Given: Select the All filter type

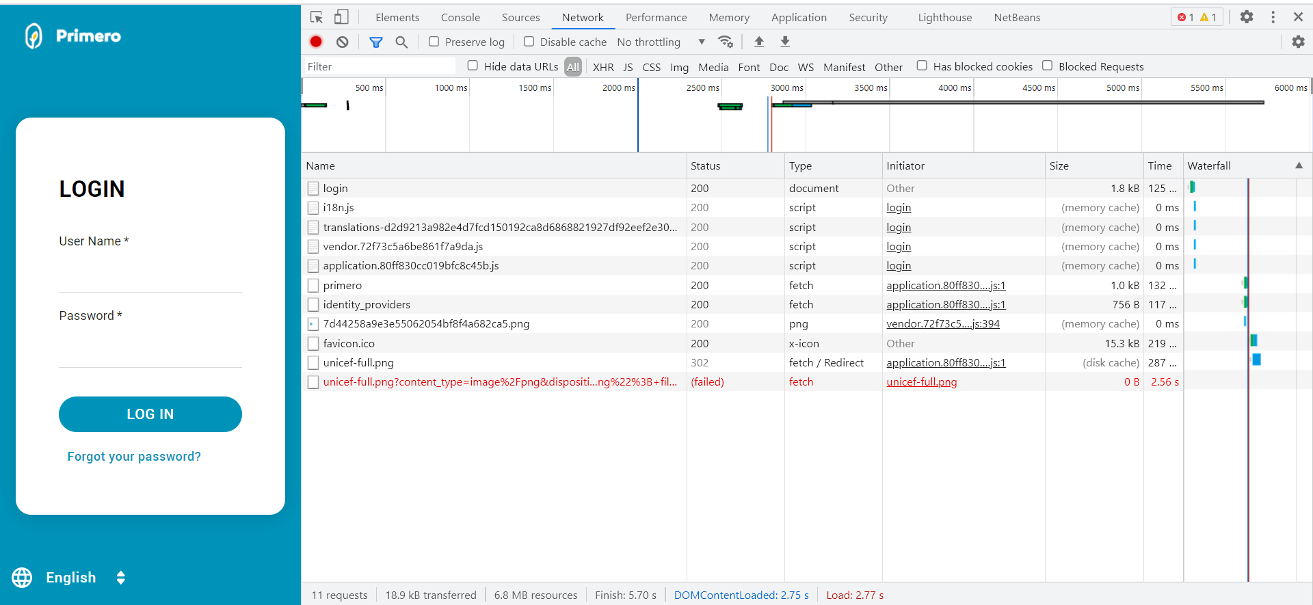Looking at the screenshot, I should [x=573, y=67].
